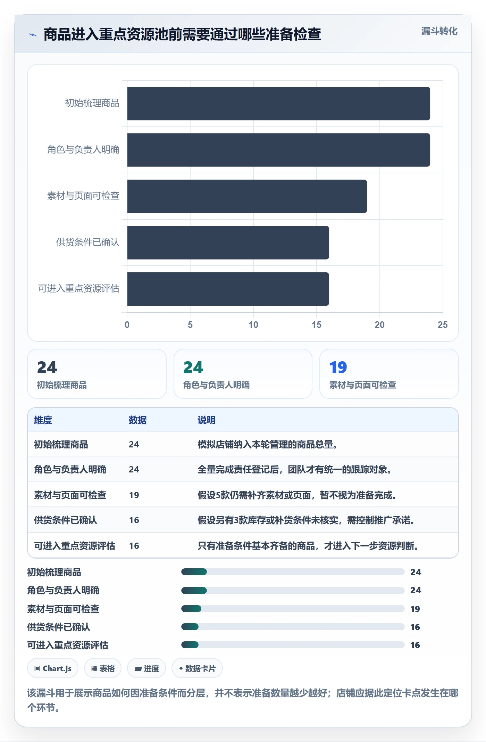The width and height of the screenshot is (486, 742).
Task: Click the Chart.js chip
Action: pos(53,668)
